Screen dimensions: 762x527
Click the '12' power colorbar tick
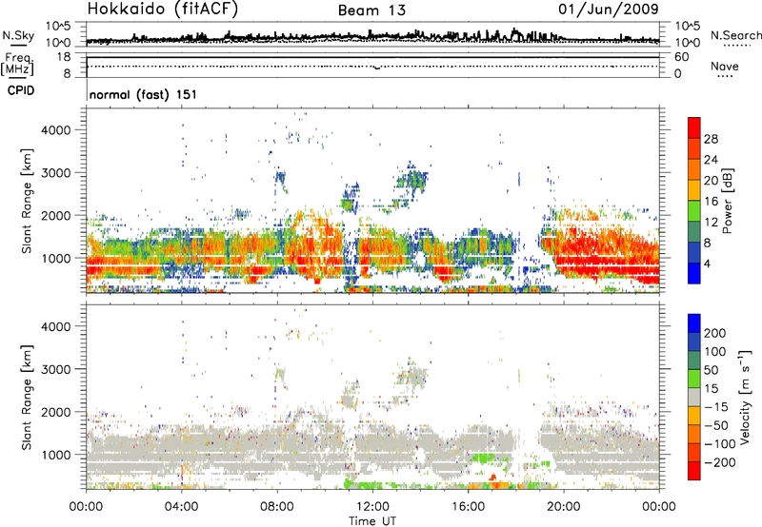pyautogui.click(x=711, y=223)
